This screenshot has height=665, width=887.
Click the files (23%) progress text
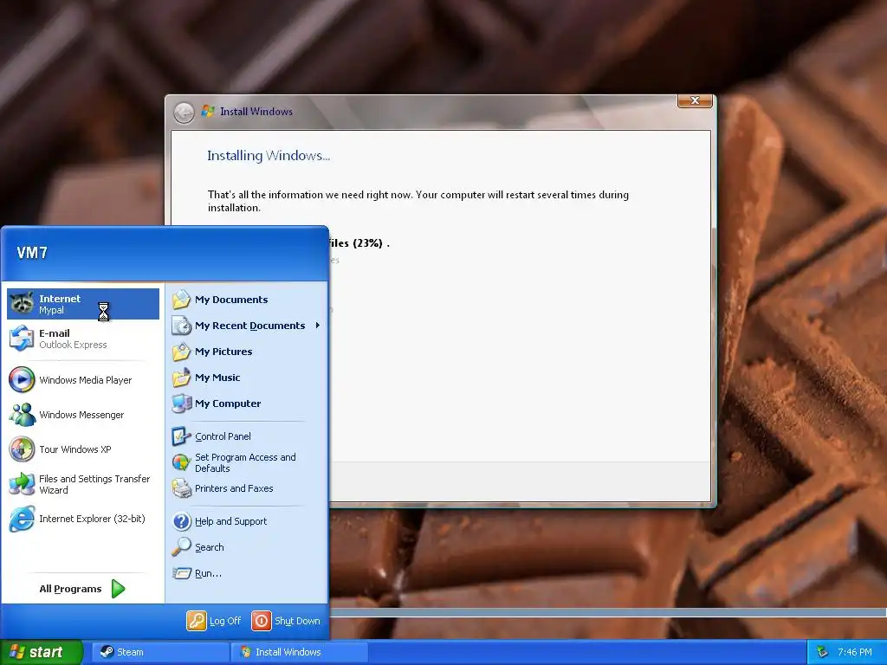coord(359,243)
